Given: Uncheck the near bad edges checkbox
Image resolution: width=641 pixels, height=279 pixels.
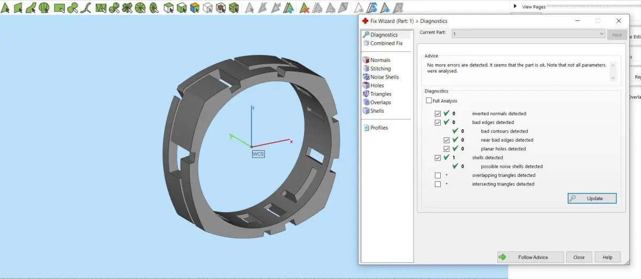Looking at the screenshot, I should point(447,140).
